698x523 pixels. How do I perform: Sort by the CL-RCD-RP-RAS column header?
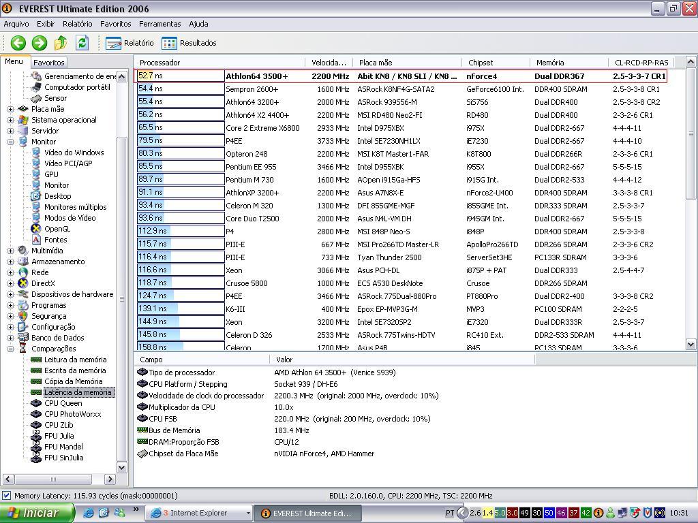[641, 63]
